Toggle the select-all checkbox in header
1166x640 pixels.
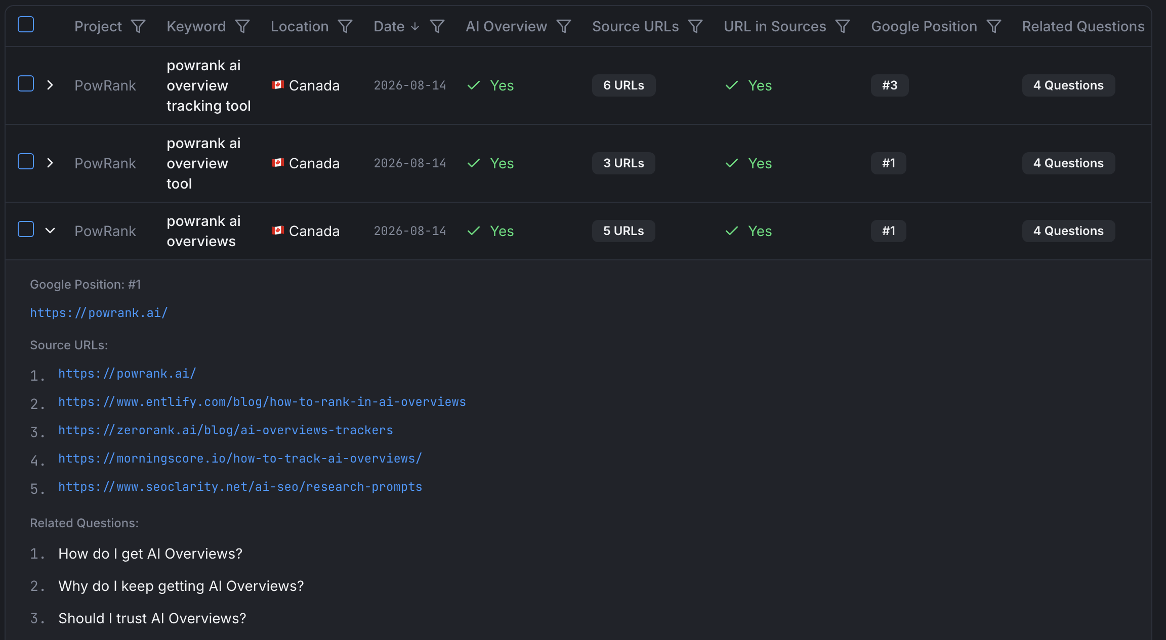tap(26, 24)
